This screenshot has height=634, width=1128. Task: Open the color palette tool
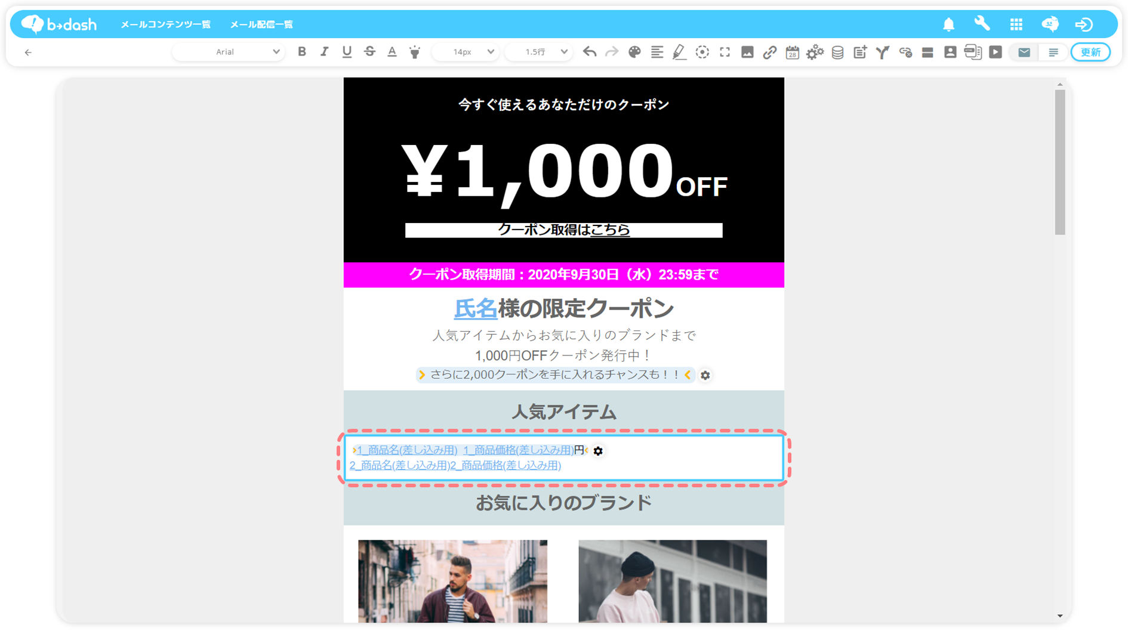(634, 52)
